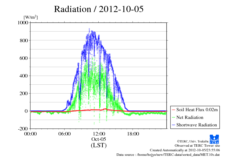This screenshot has height=159, width=225.
Task: Click the 'Data source' file path line
Action: click(x=168, y=155)
